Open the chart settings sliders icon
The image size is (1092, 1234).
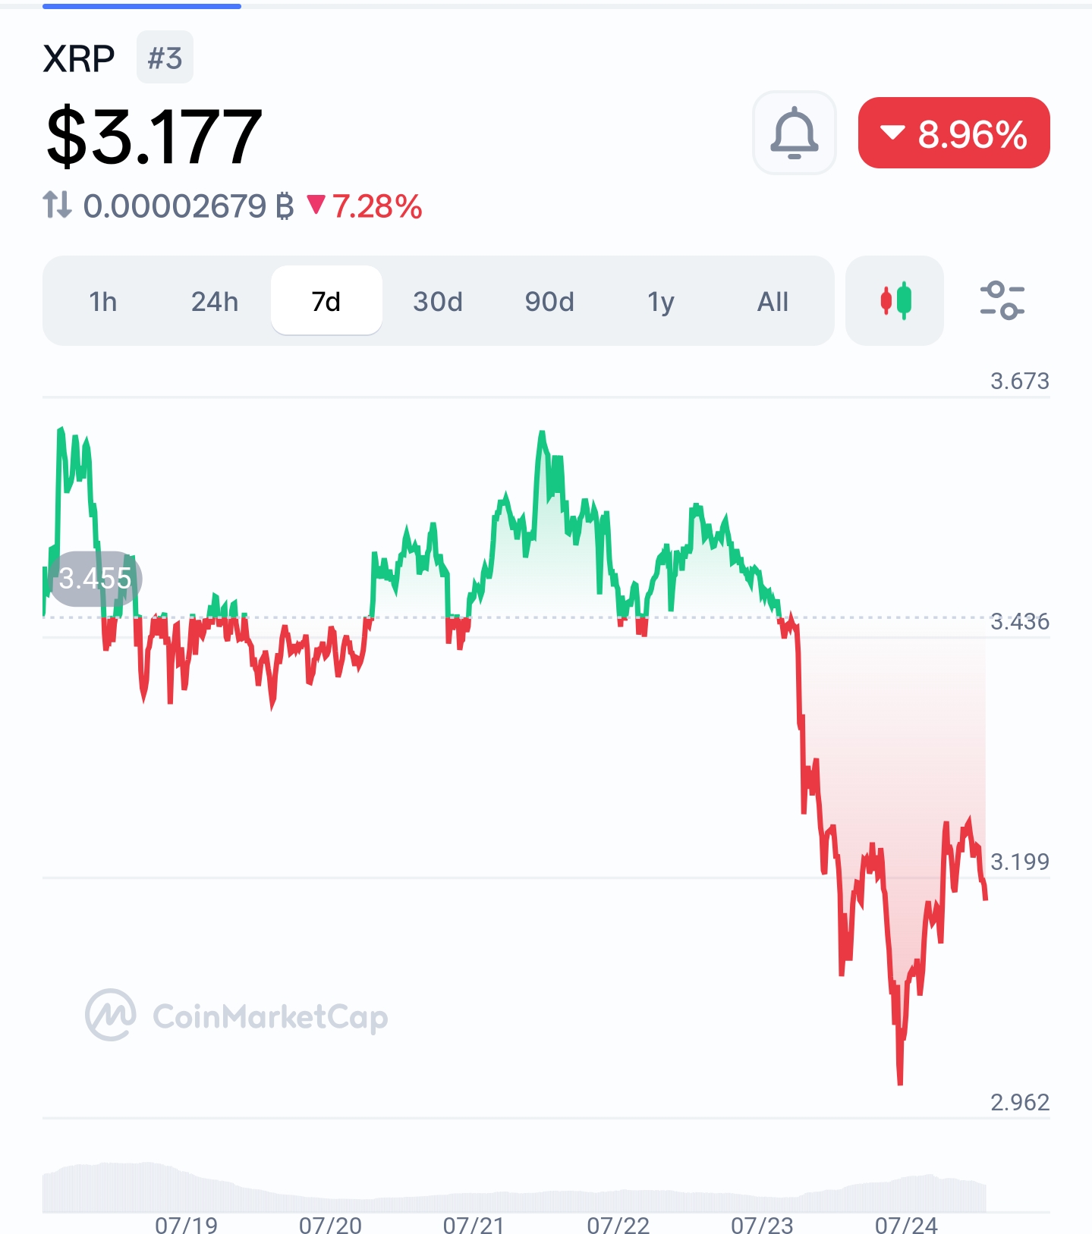[x=1002, y=300]
